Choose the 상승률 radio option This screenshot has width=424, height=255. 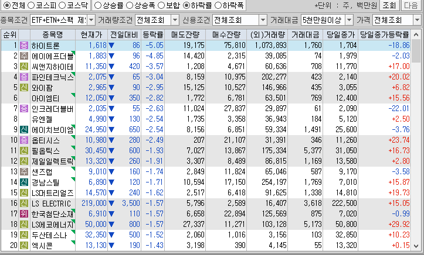tap(97, 5)
